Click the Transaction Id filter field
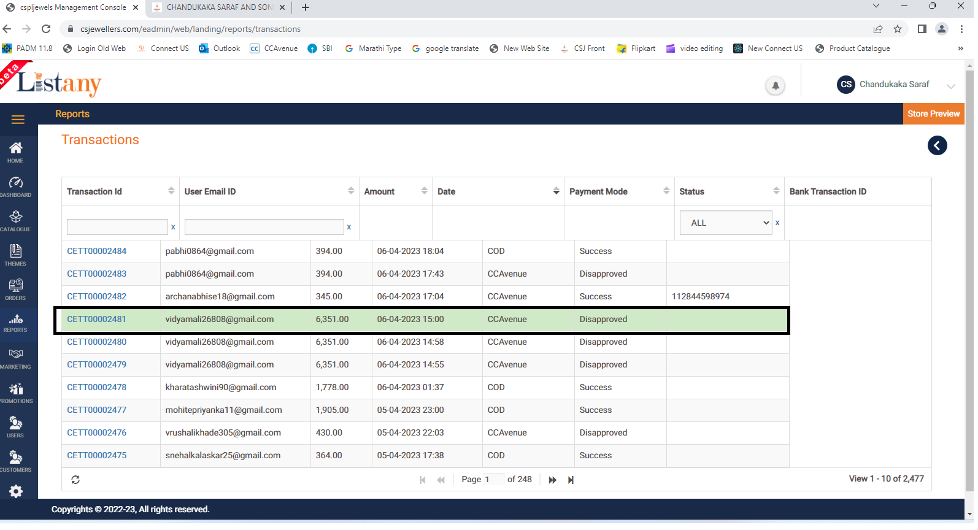 coord(117,227)
